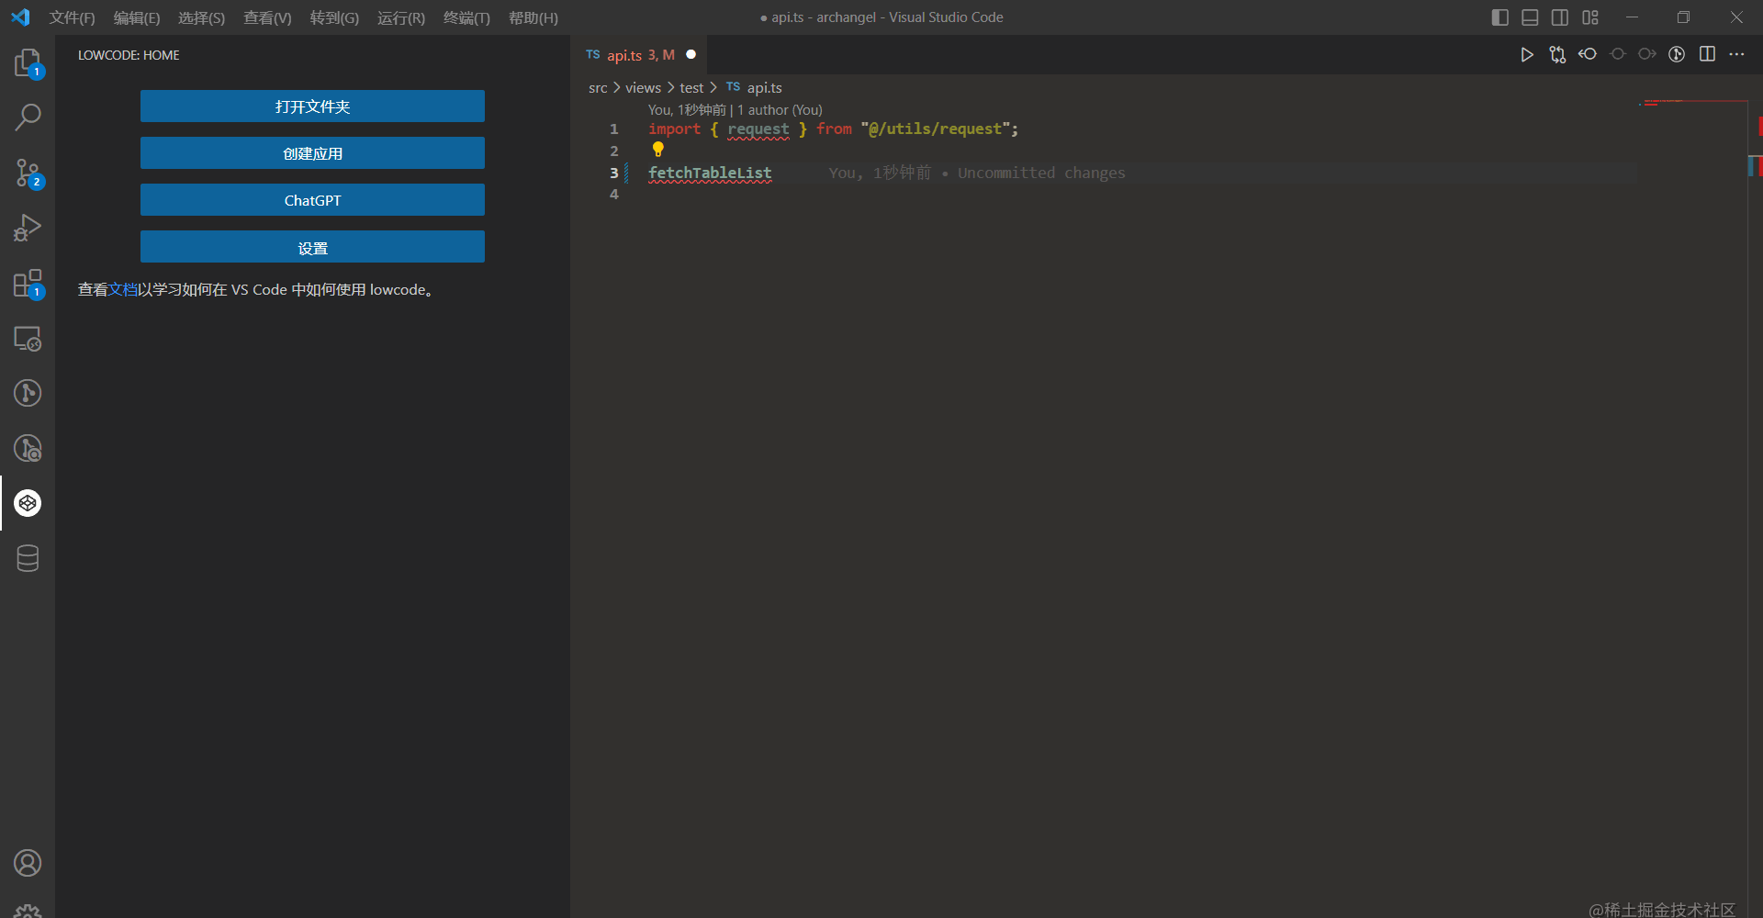Expand the test breadcrumb segment
1763x918 pixels.
[691, 87]
